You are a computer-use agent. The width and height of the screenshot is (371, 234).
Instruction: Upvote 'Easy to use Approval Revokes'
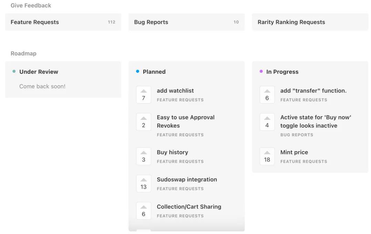(144, 122)
